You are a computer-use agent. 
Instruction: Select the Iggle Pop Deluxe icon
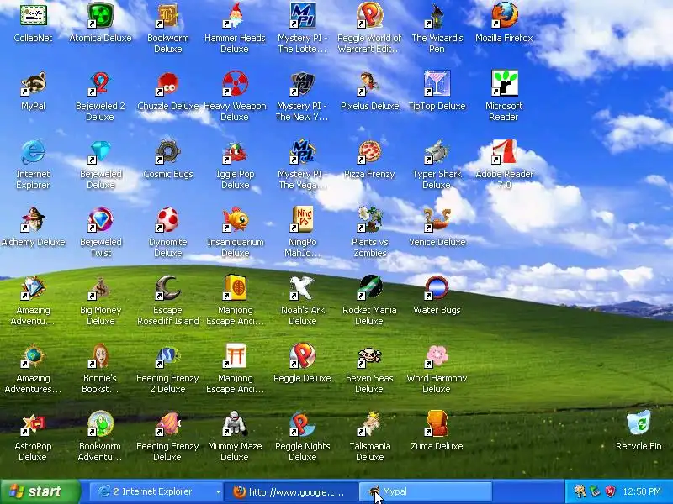[x=235, y=152]
